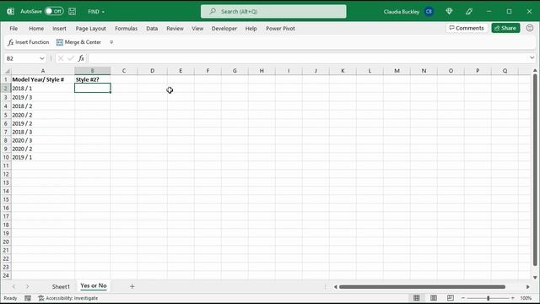This screenshot has width=540, height=304.
Task: Click the zoom in plus button
Action: pyautogui.click(x=513, y=298)
